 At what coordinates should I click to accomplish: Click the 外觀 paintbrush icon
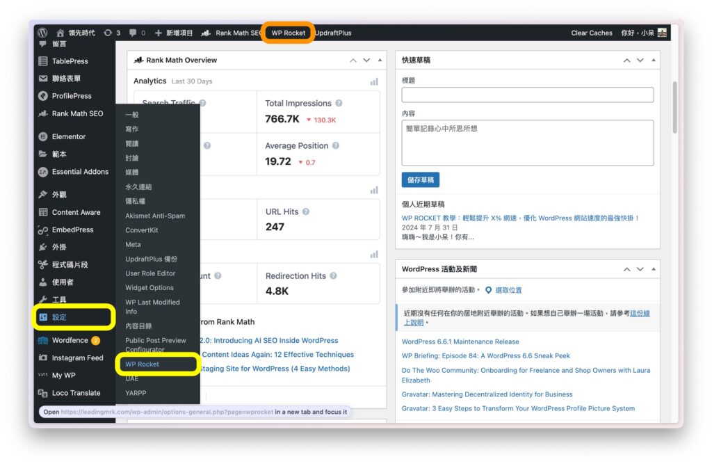43,194
